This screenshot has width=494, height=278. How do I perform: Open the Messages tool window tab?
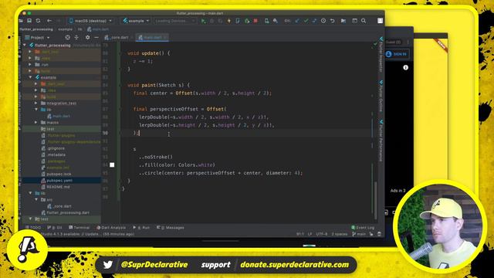point(171,228)
